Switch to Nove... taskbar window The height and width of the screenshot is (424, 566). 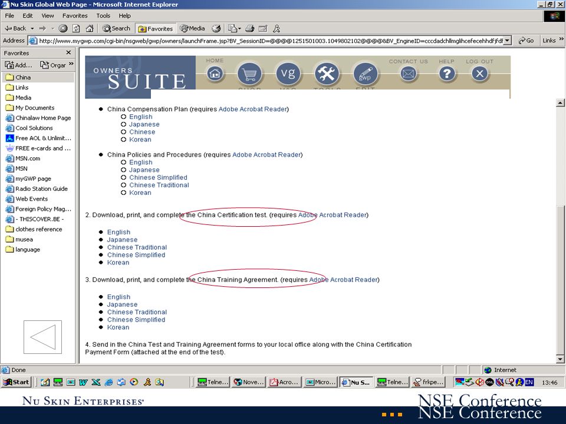pos(249,382)
